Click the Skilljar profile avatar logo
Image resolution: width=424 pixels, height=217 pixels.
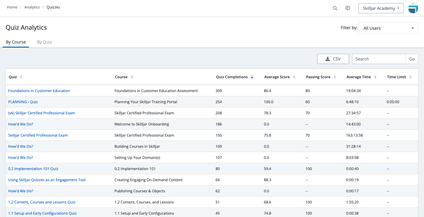tap(413, 8)
